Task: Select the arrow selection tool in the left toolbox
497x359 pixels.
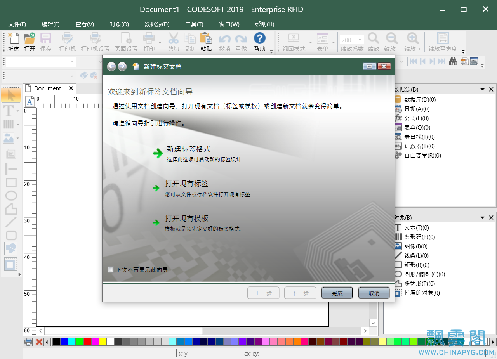Action: point(11,95)
